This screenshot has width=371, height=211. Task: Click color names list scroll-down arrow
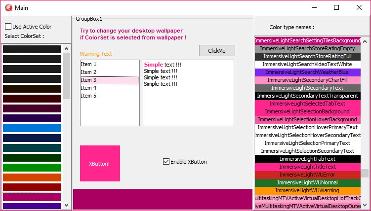[365, 205]
